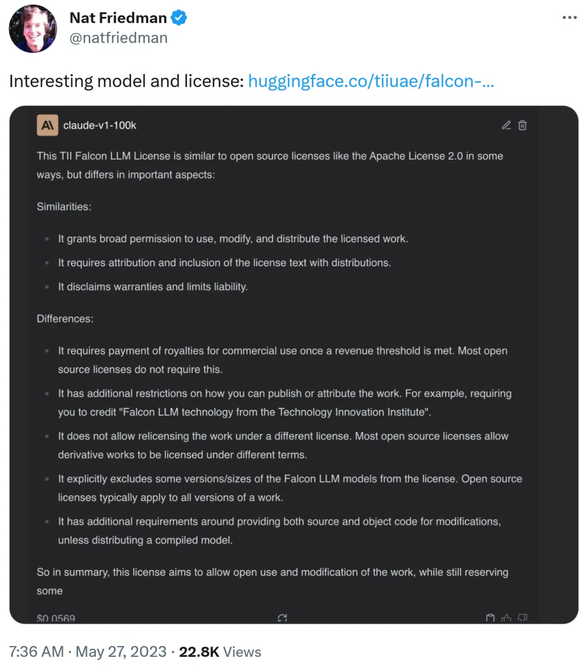Click the Nat Friedman display name
Viewport: 583px width, 666px height.
pos(118,18)
